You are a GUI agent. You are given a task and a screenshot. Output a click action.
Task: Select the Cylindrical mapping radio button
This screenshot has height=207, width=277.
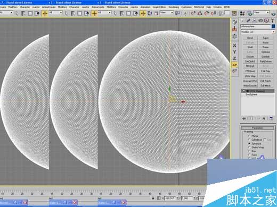[249, 140]
